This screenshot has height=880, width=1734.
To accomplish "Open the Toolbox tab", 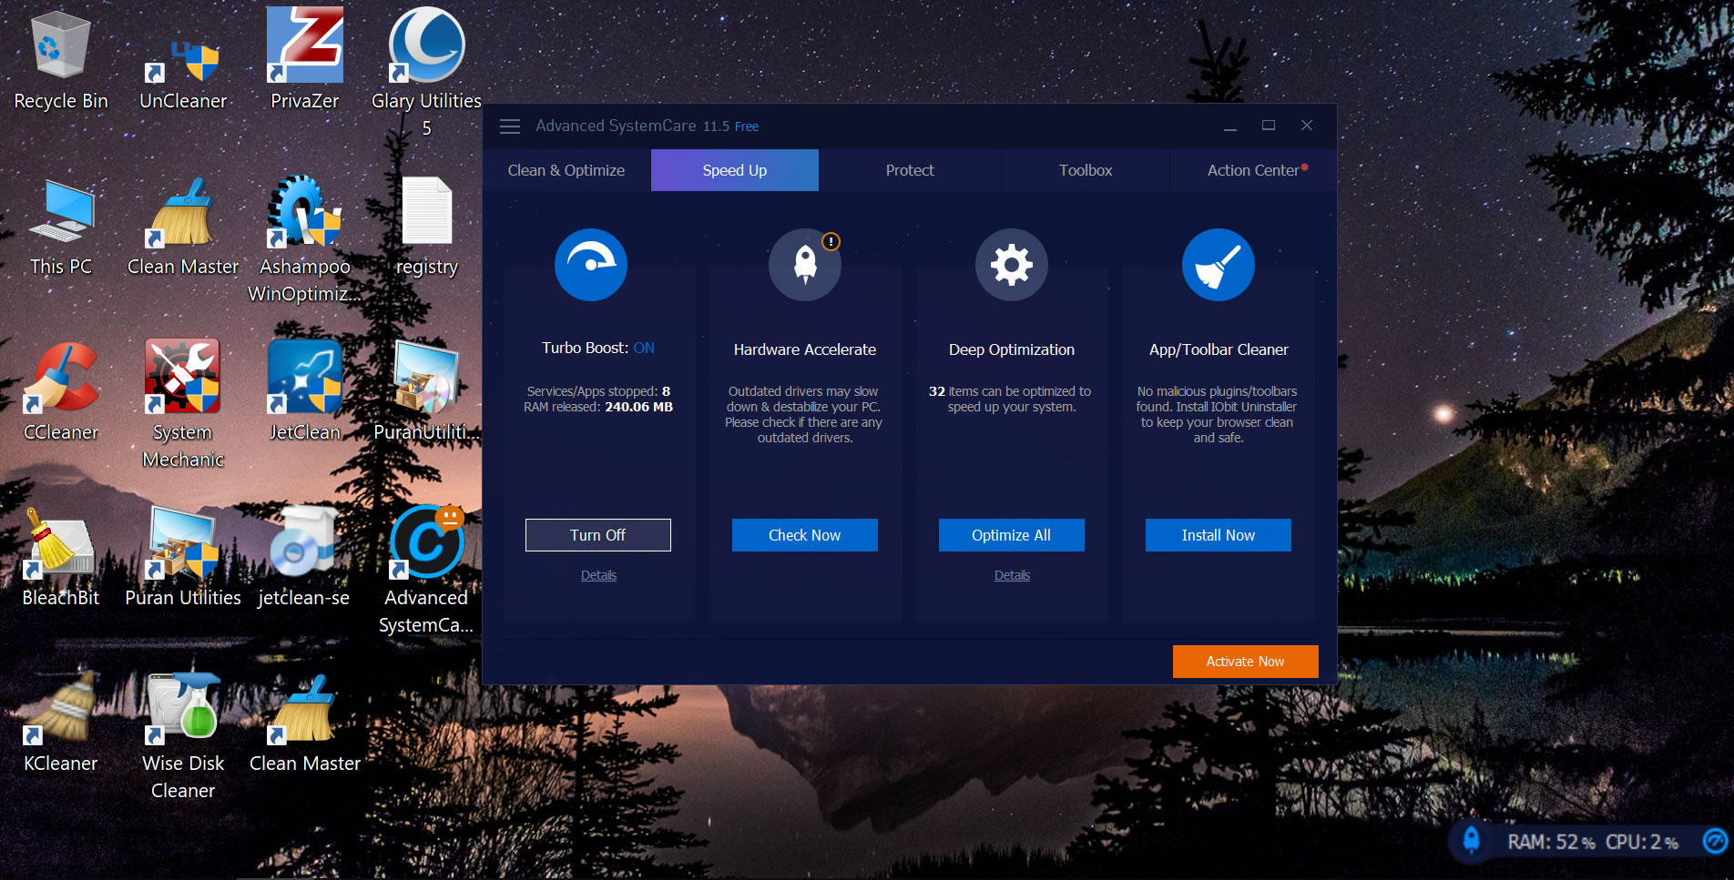I will pyautogui.click(x=1086, y=170).
